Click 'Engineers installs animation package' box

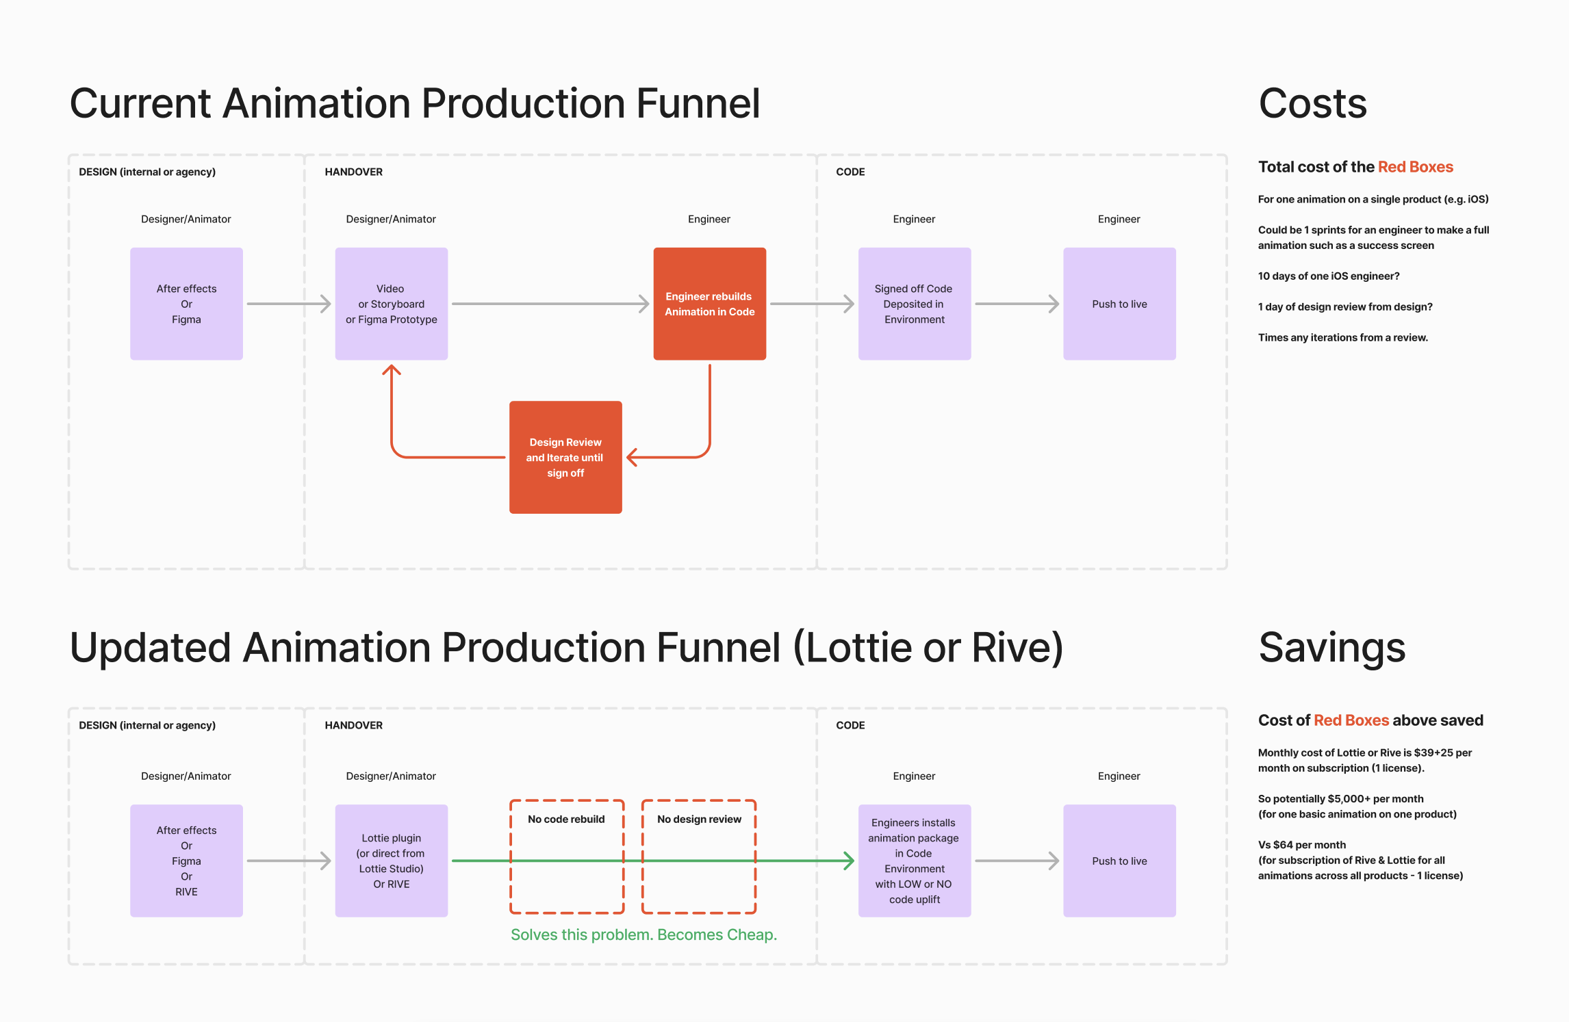click(x=914, y=861)
